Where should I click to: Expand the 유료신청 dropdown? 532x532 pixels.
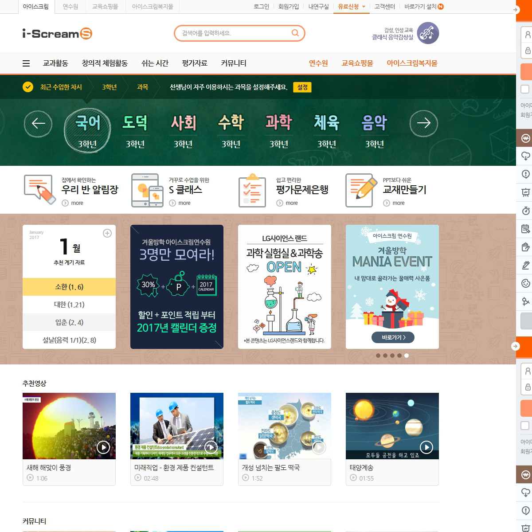364,7
